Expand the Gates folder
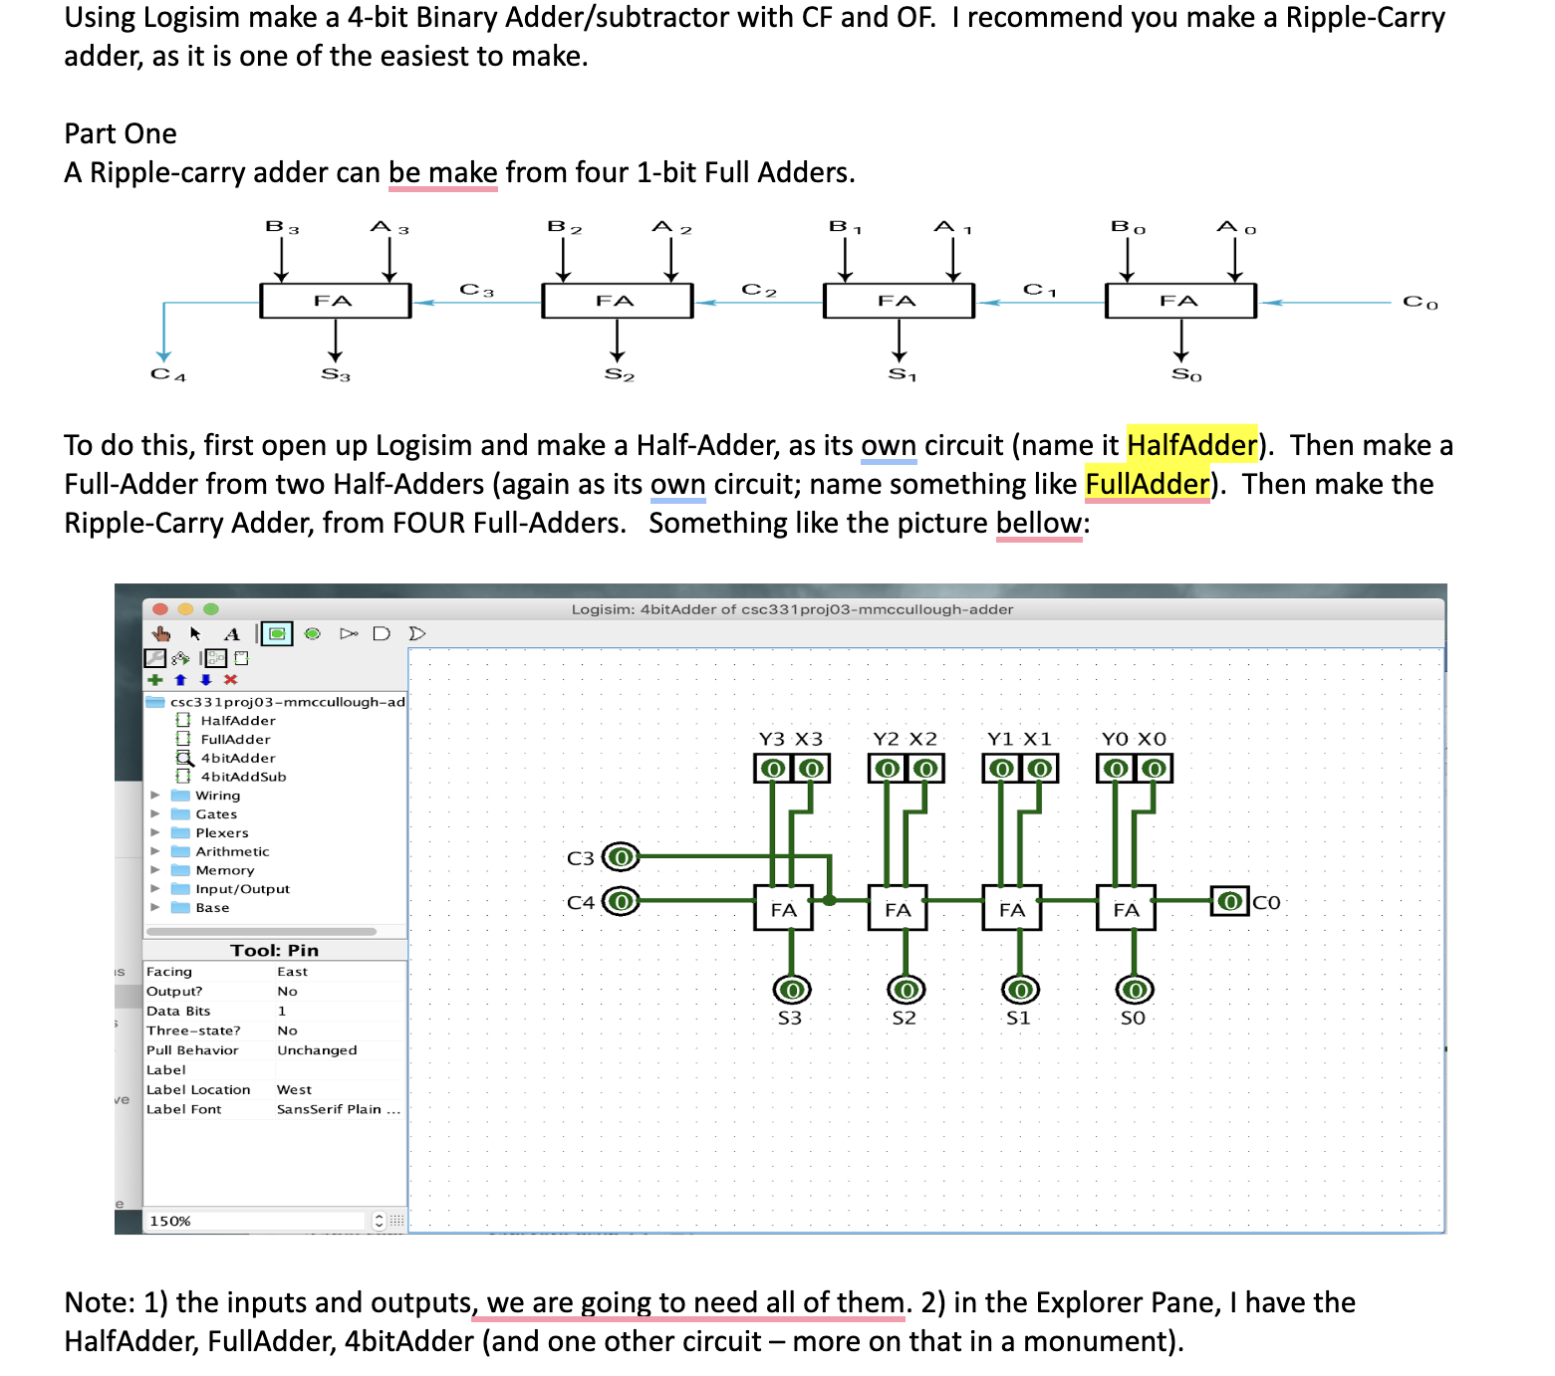Image resolution: width=1555 pixels, height=1376 pixels. [x=155, y=813]
